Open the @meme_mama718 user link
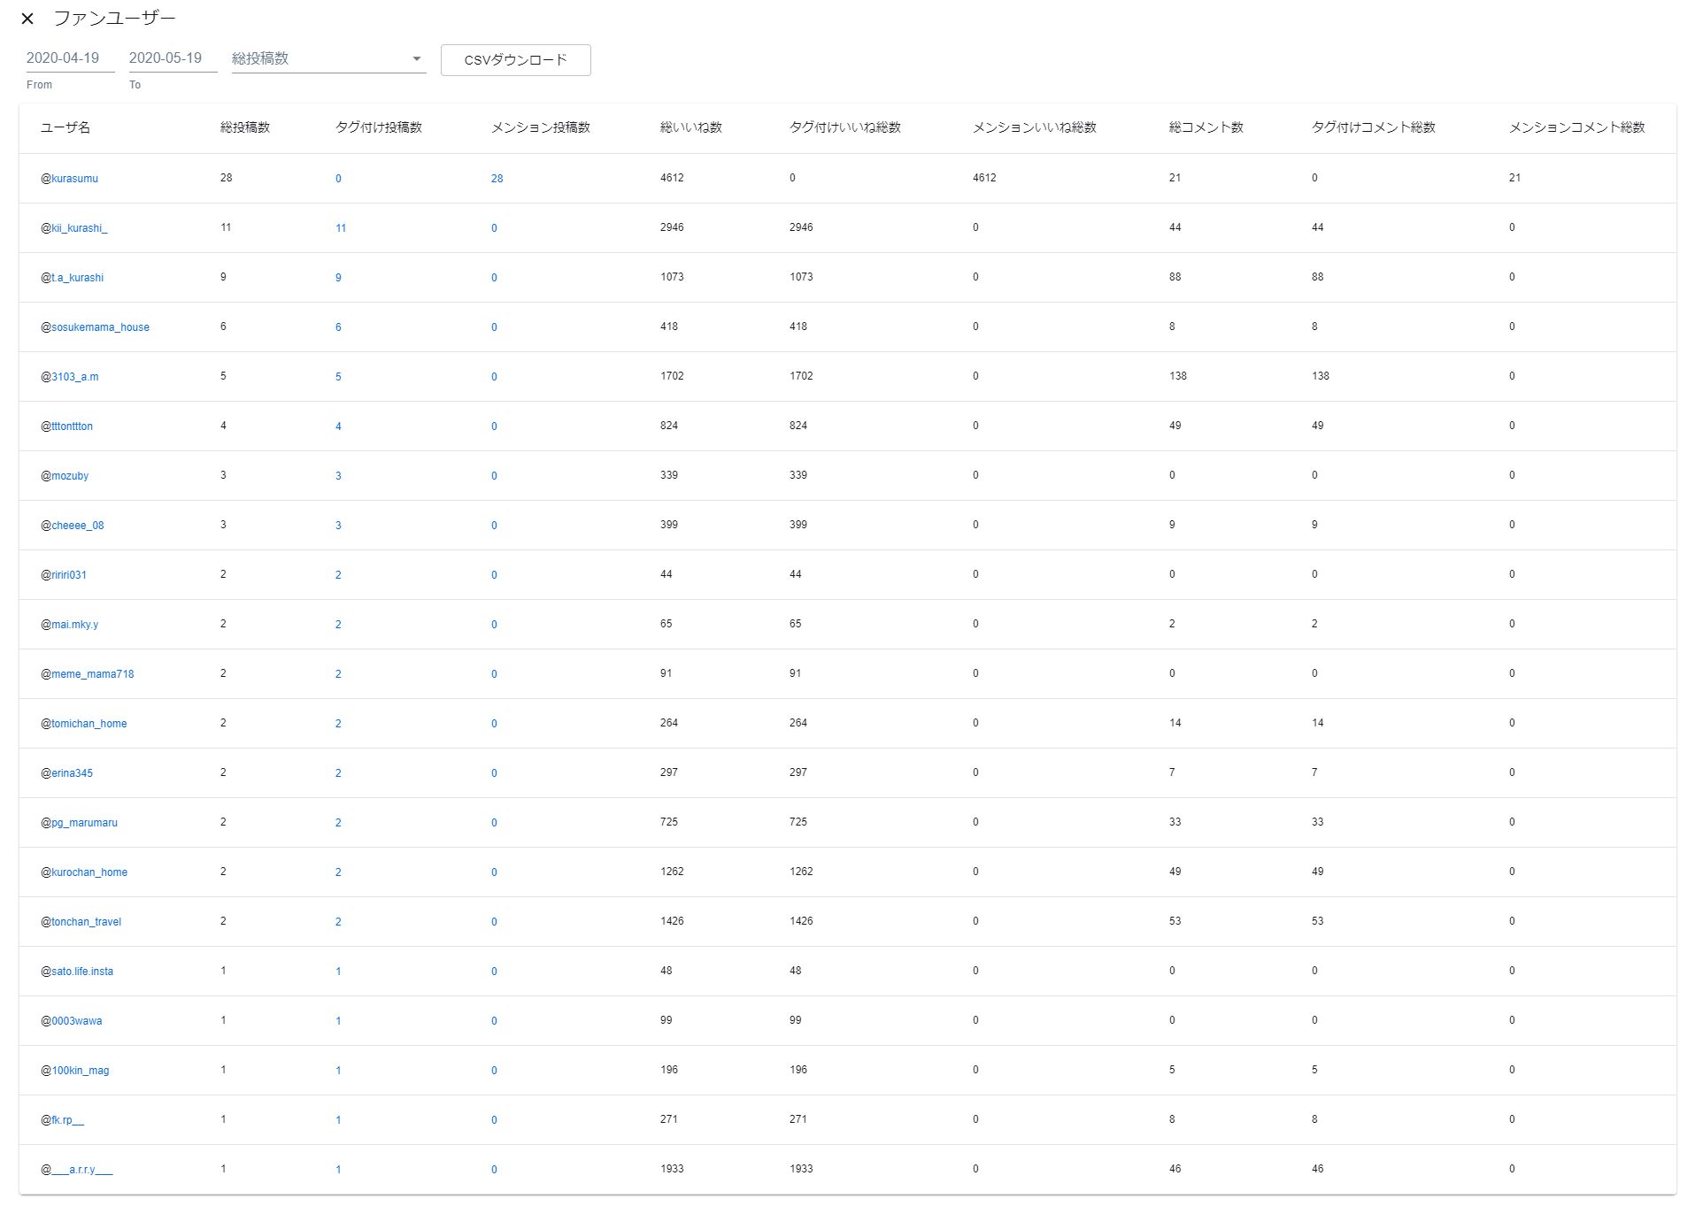 coord(88,674)
